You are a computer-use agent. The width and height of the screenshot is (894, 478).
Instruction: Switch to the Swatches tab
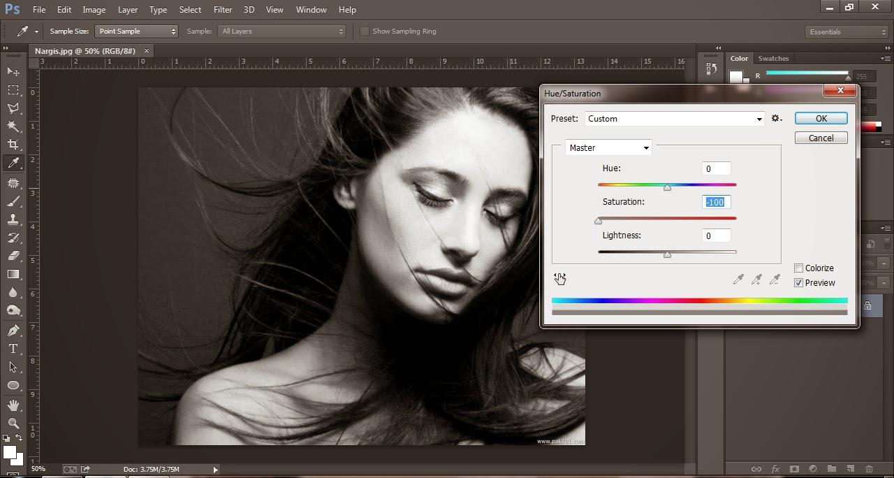pos(773,58)
